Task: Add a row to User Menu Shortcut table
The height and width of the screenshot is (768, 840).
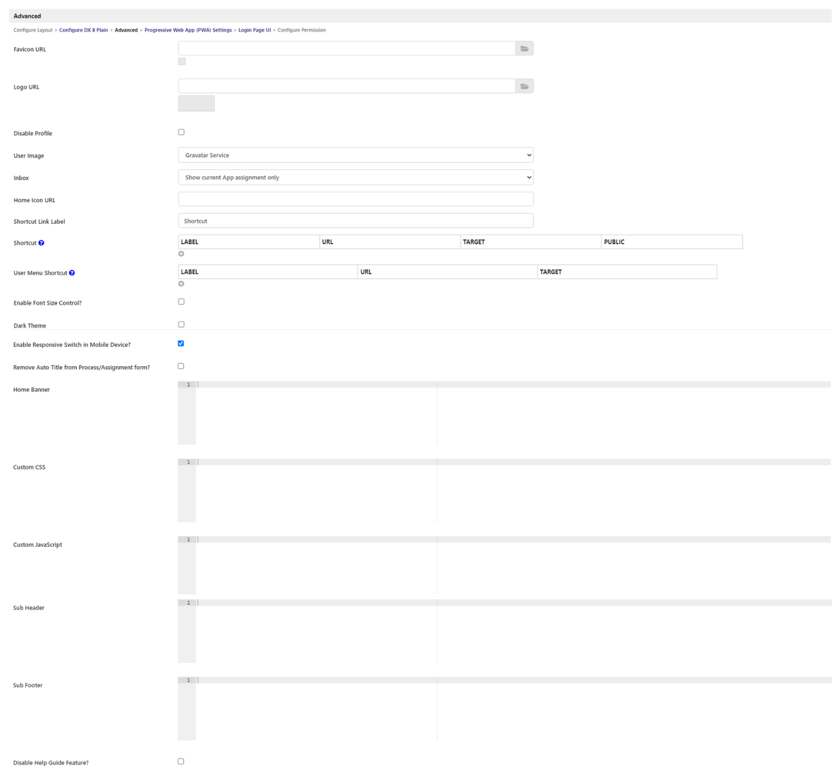Action: point(181,284)
